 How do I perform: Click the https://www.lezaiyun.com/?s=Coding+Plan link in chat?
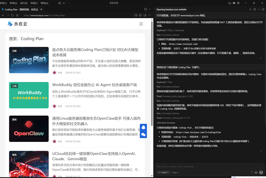click(198, 132)
